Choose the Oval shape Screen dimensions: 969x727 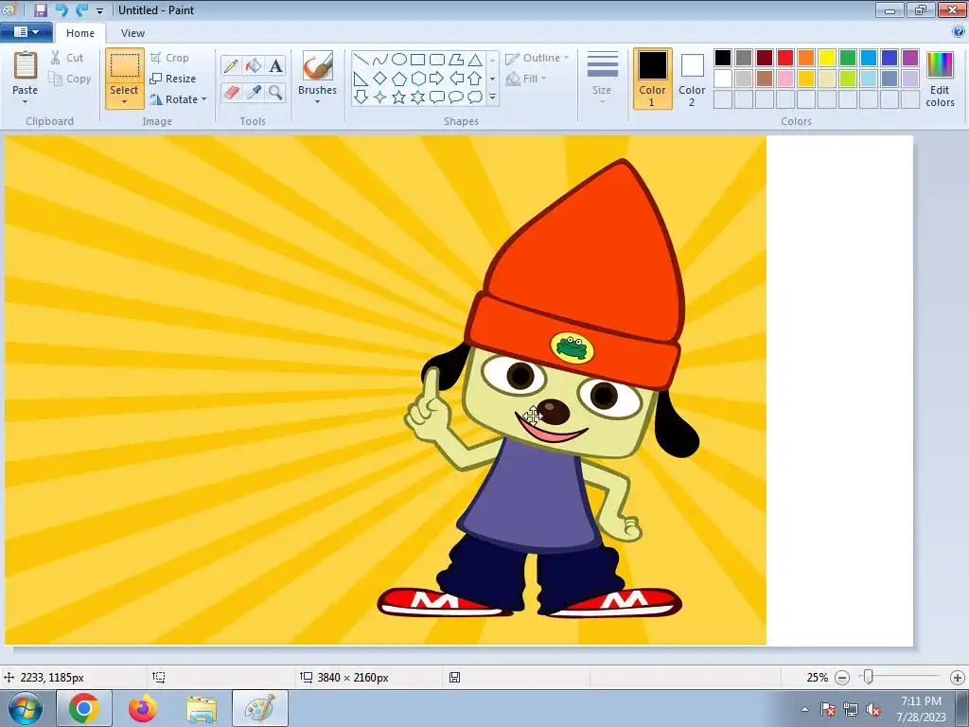click(399, 60)
